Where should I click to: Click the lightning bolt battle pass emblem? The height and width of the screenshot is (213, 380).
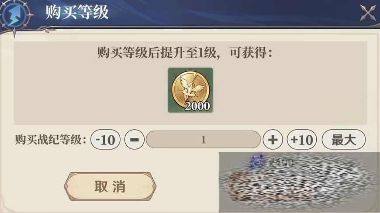pos(15,16)
